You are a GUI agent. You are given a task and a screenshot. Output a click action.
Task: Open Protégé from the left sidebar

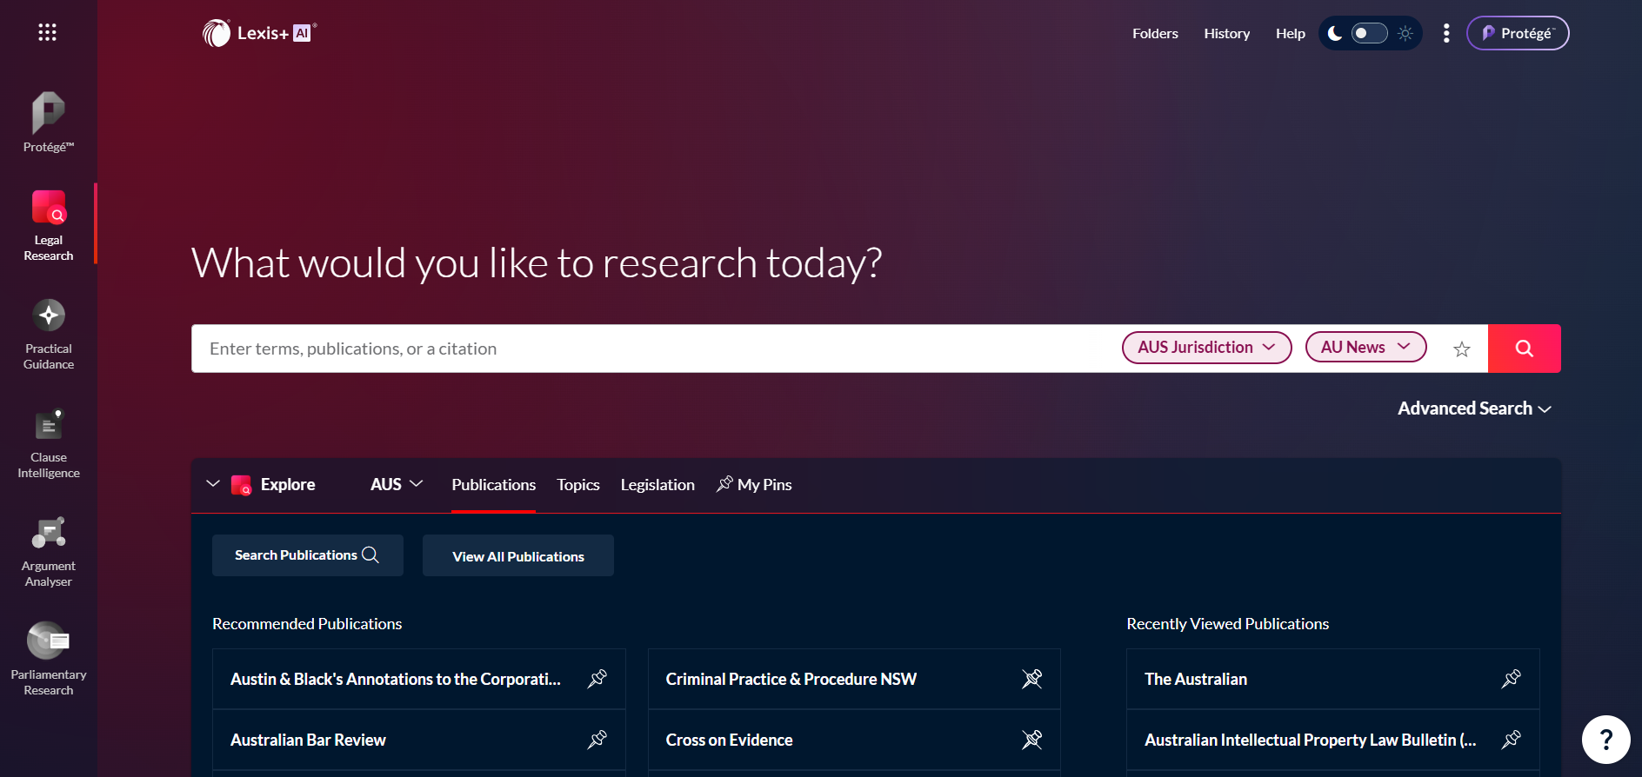click(49, 123)
